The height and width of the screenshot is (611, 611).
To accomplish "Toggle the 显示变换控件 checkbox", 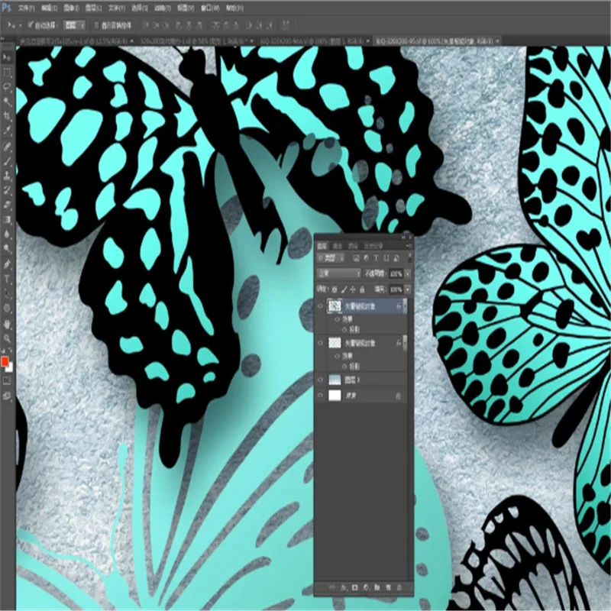I will (96, 25).
